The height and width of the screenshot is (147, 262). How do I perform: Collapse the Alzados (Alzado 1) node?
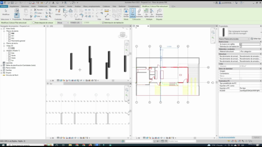[4, 51]
